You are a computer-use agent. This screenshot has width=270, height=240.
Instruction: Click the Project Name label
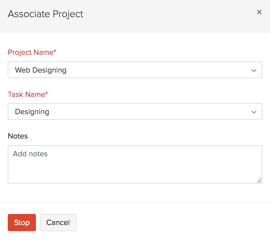[32, 52]
